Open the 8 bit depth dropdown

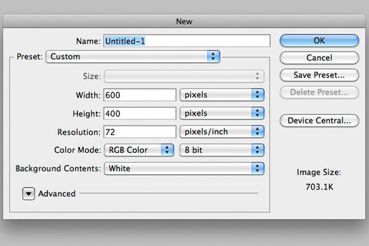click(221, 150)
